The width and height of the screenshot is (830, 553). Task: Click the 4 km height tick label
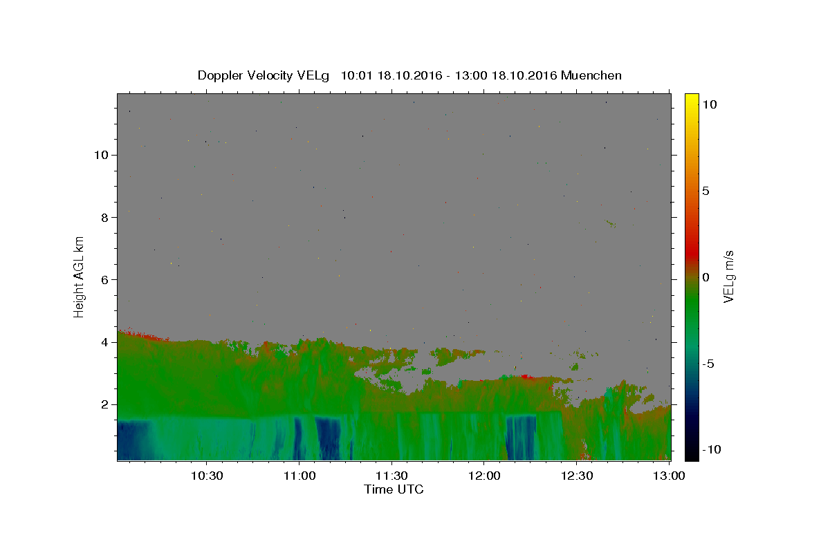click(103, 342)
